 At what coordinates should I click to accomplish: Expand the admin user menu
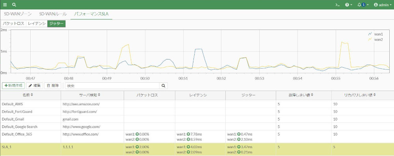tap(383, 5)
